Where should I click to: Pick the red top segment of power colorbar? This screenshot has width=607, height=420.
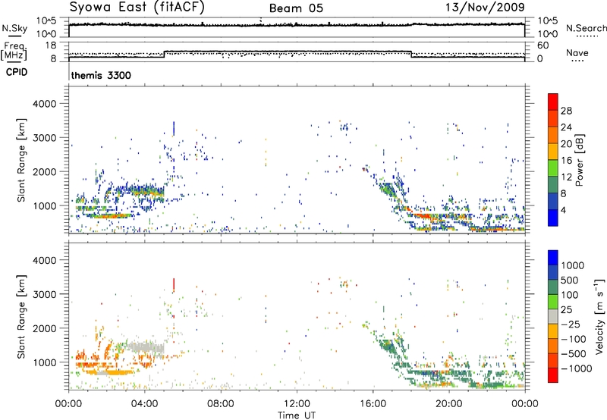pos(553,102)
